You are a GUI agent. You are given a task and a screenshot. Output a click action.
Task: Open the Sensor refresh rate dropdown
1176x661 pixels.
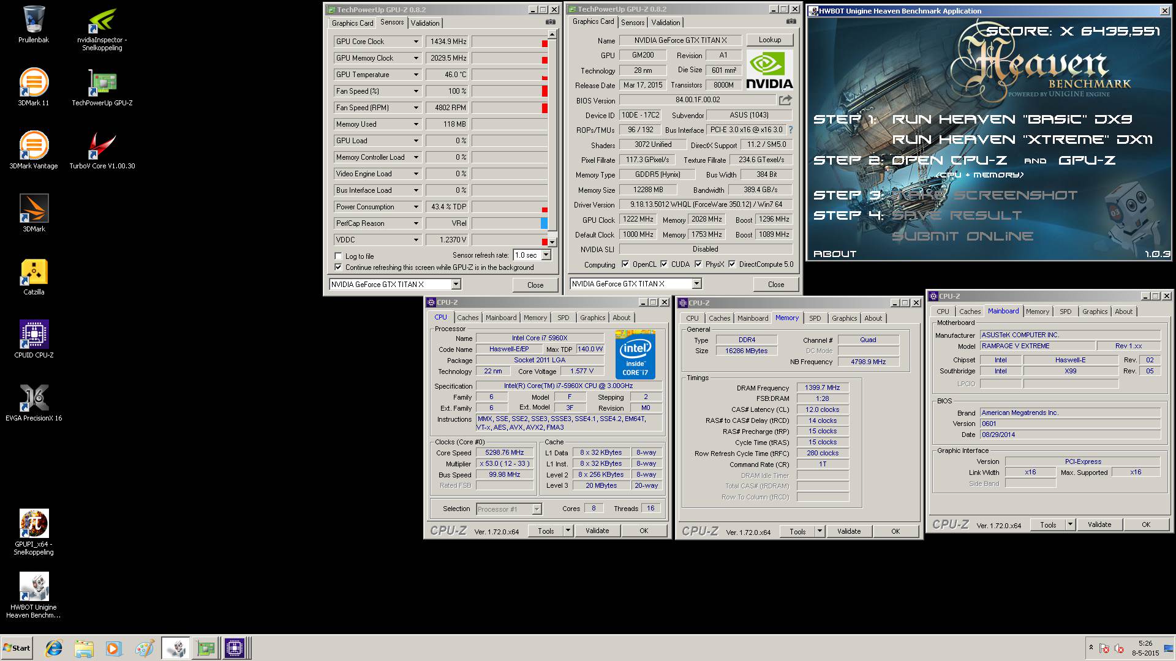(546, 255)
